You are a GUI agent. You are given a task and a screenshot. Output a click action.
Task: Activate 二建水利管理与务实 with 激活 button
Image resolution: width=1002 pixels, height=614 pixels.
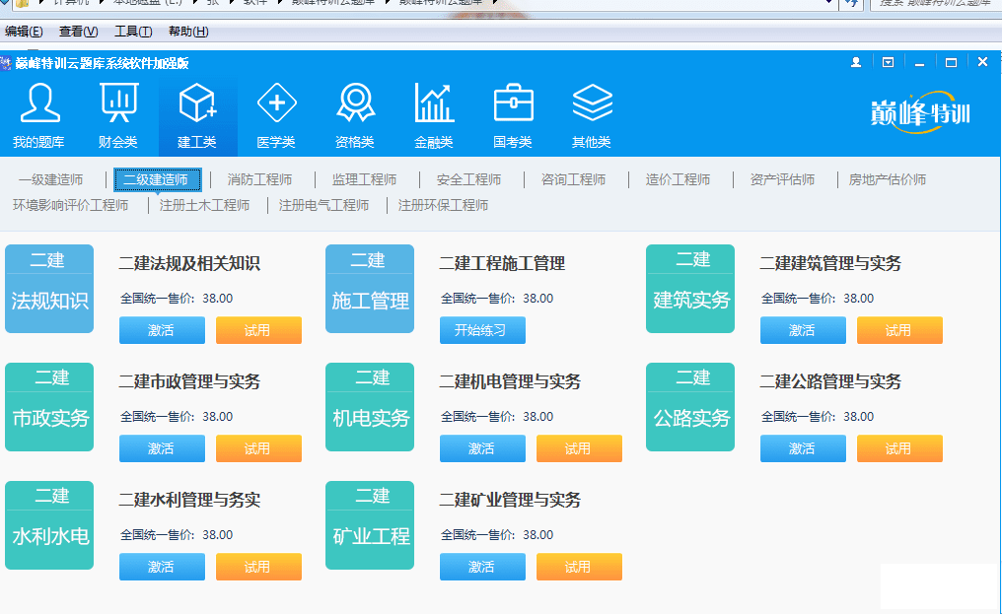click(162, 567)
